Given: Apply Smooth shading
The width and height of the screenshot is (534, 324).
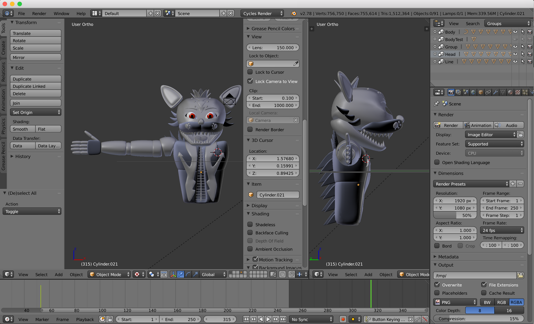Looking at the screenshot, I should tap(23, 129).
